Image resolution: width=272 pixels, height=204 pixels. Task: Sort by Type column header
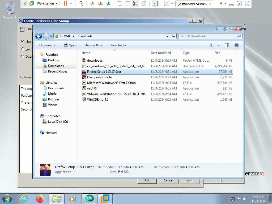pos(197,53)
